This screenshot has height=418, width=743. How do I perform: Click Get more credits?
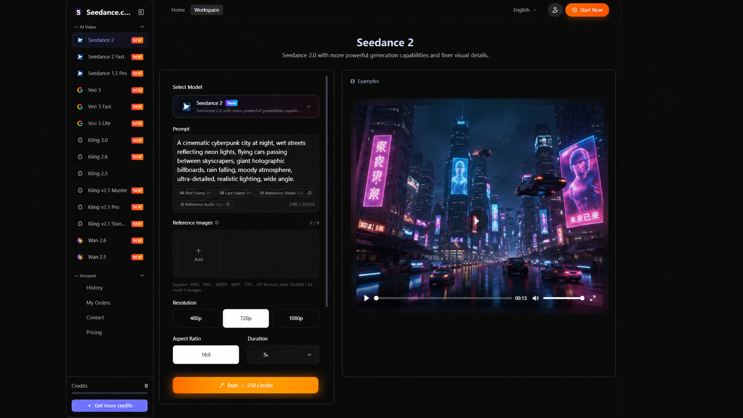[x=109, y=406]
